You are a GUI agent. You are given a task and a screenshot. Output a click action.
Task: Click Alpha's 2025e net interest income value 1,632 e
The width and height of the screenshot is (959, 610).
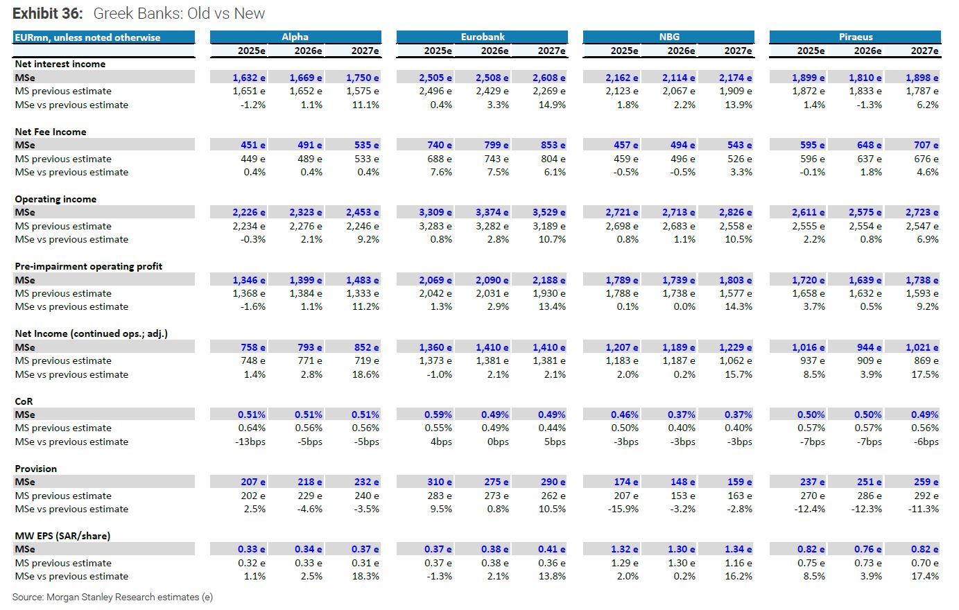coord(249,78)
